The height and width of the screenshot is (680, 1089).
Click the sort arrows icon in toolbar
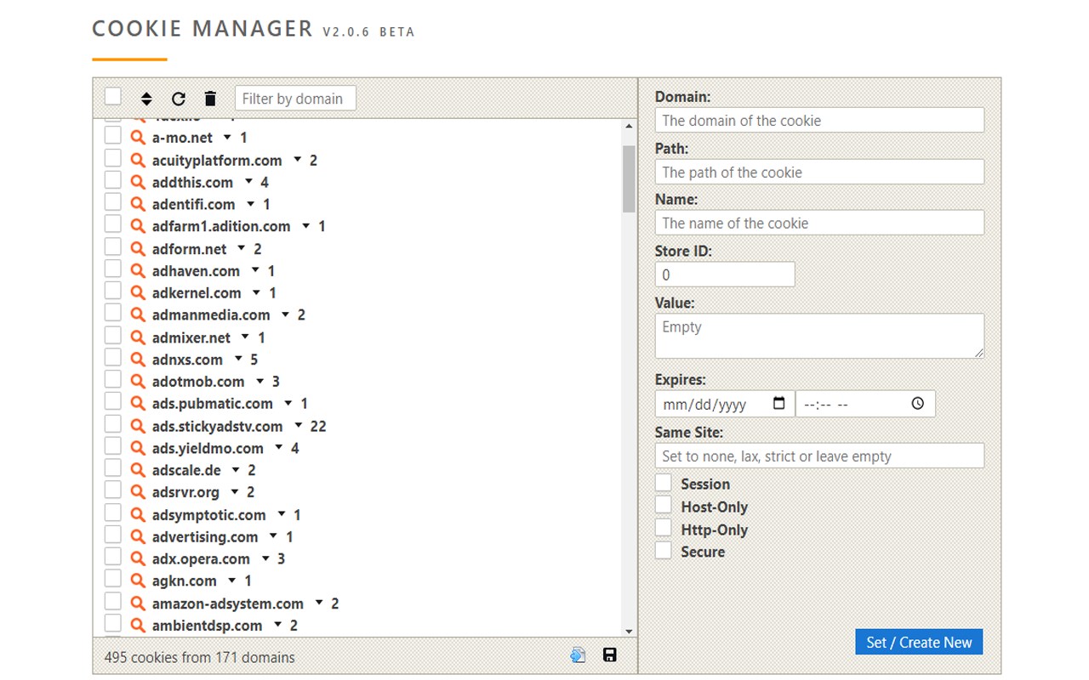click(146, 99)
